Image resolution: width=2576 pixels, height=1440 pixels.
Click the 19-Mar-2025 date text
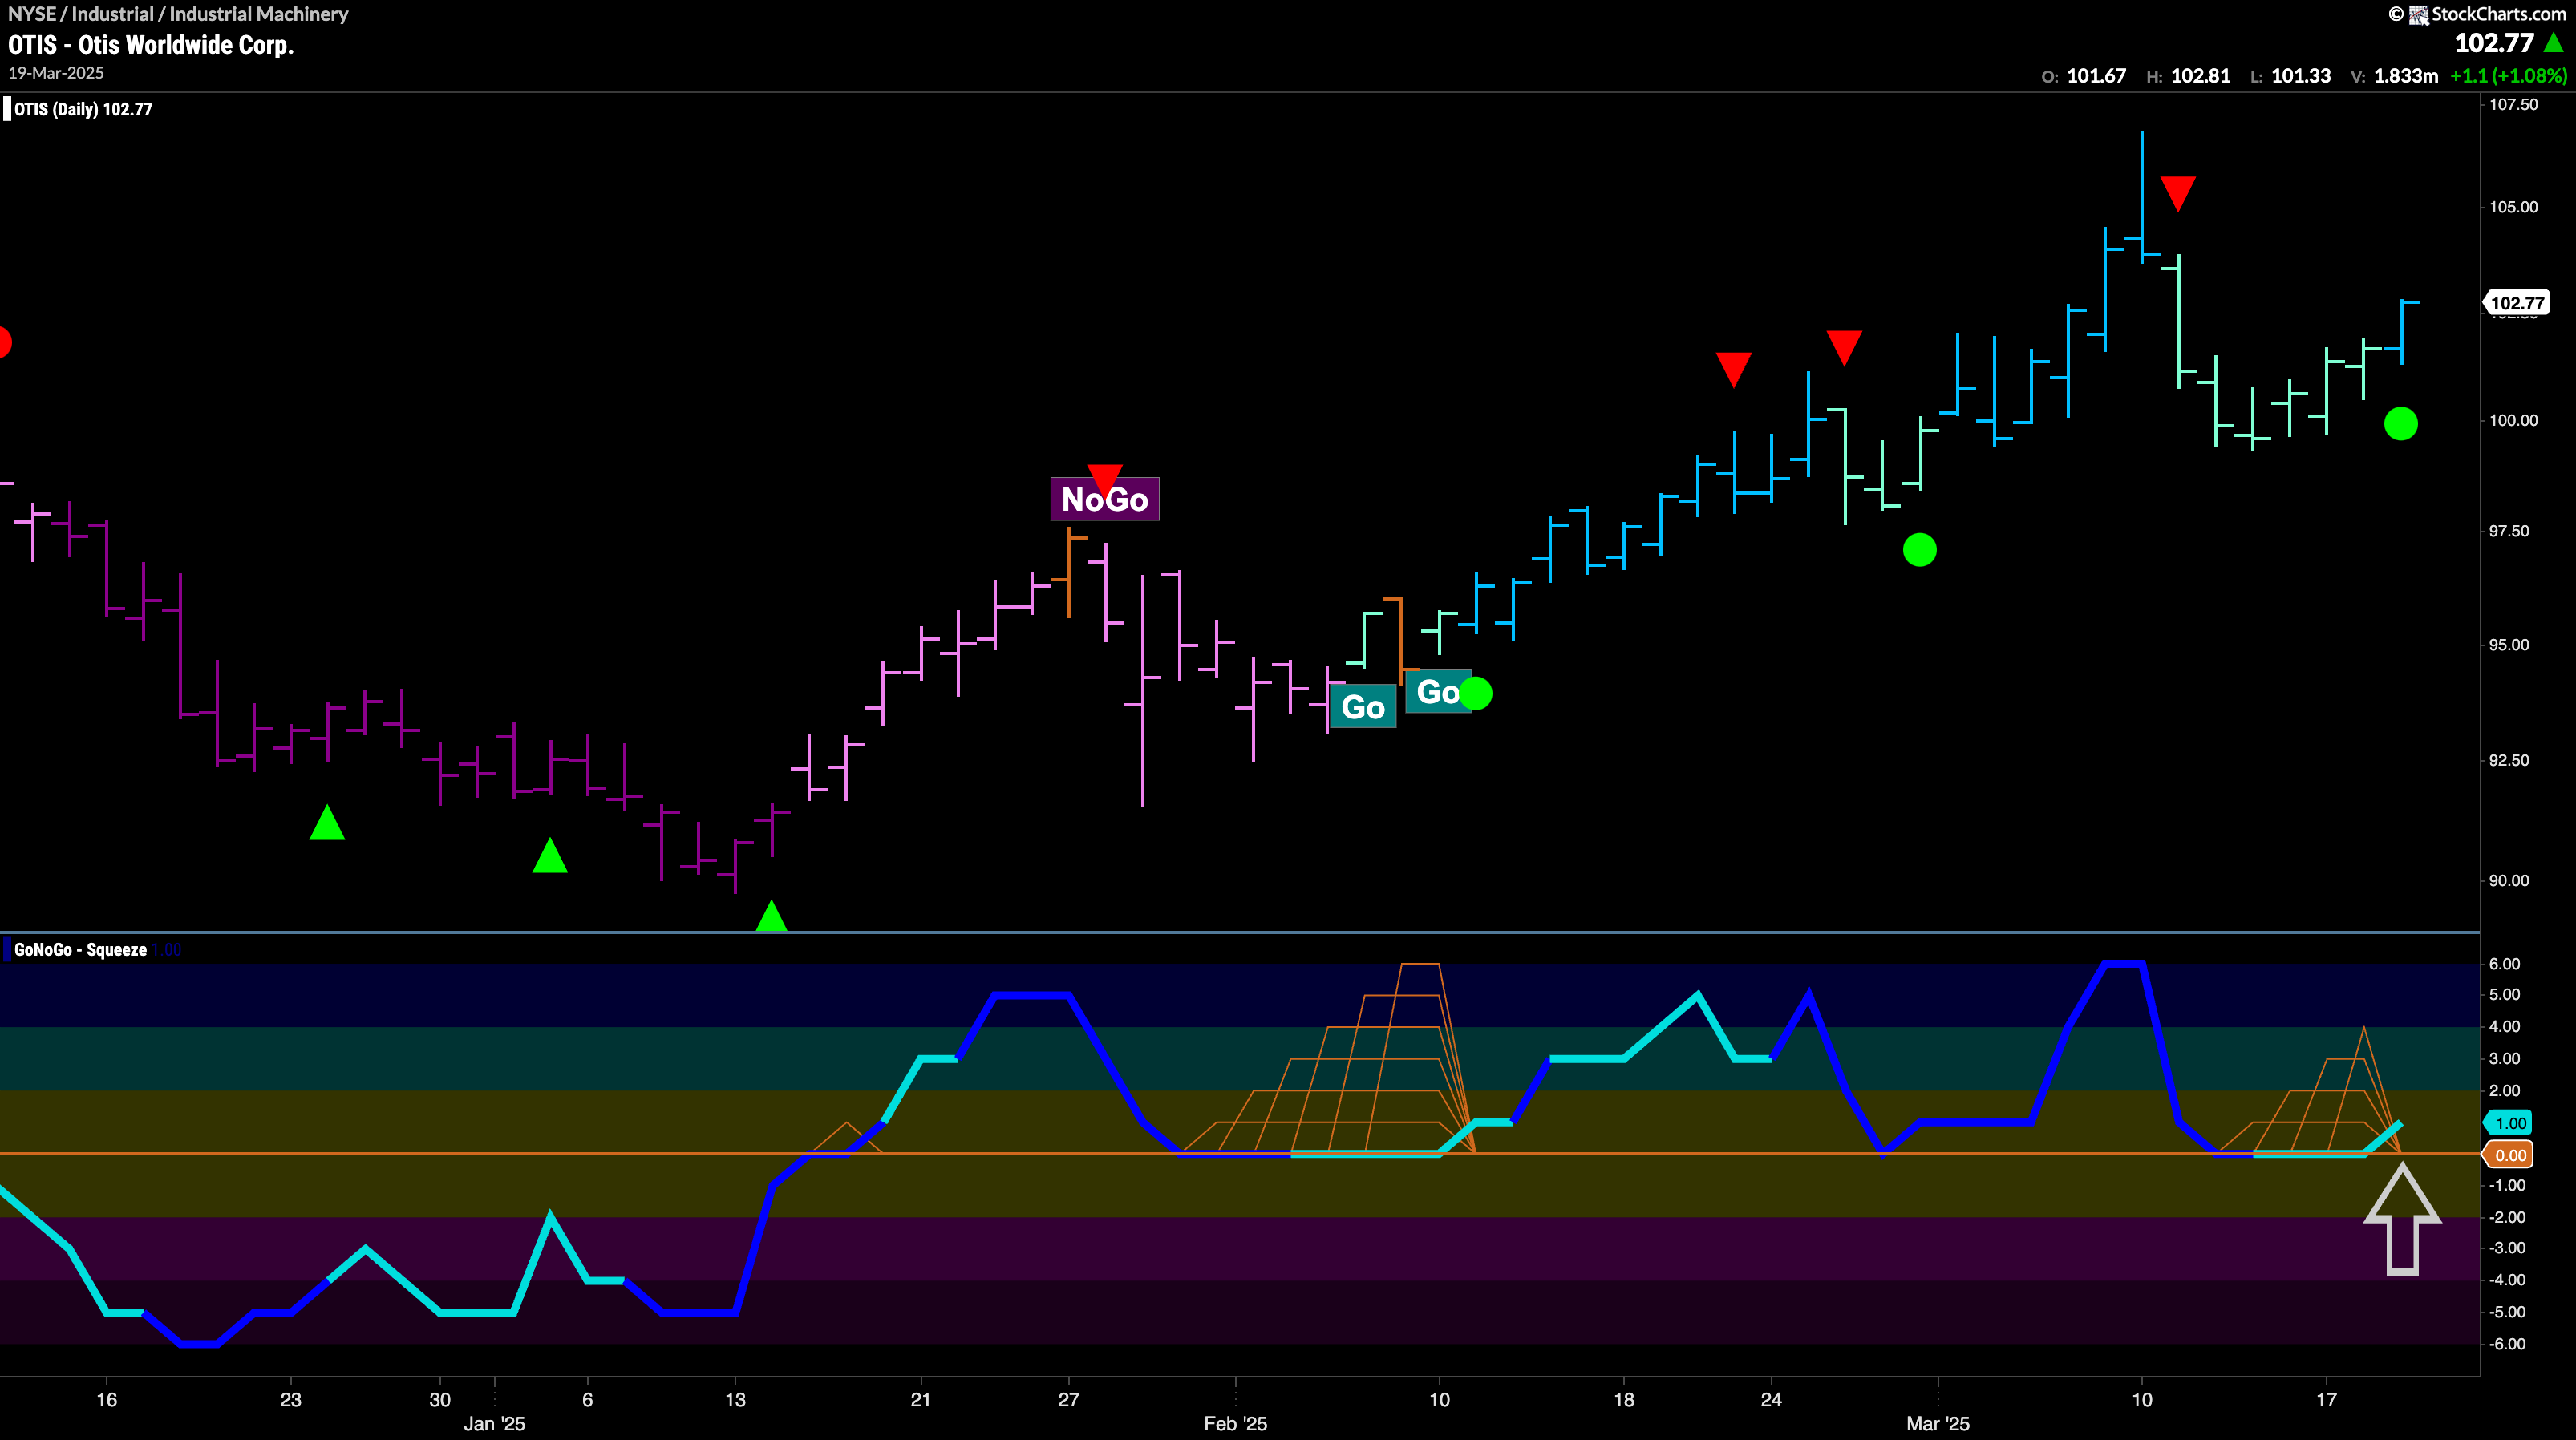(56, 73)
